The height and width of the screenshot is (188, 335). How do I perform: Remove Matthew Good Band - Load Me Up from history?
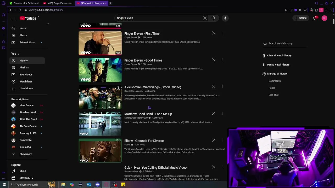point(214,113)
